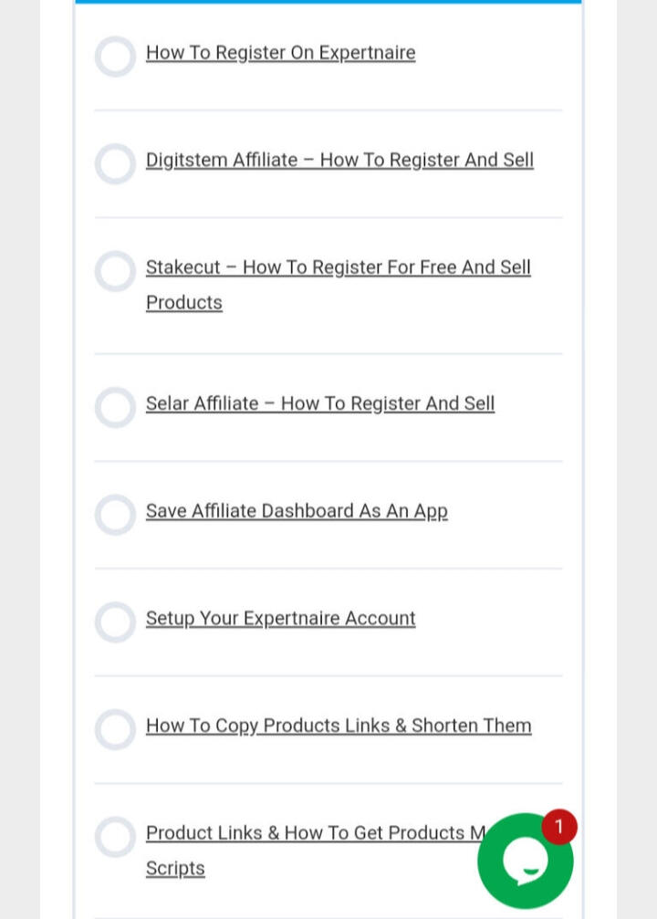Toggle circle beside Digitstem Affiliate lesson
Screen dimensions: 657x919
coord(115,164)
